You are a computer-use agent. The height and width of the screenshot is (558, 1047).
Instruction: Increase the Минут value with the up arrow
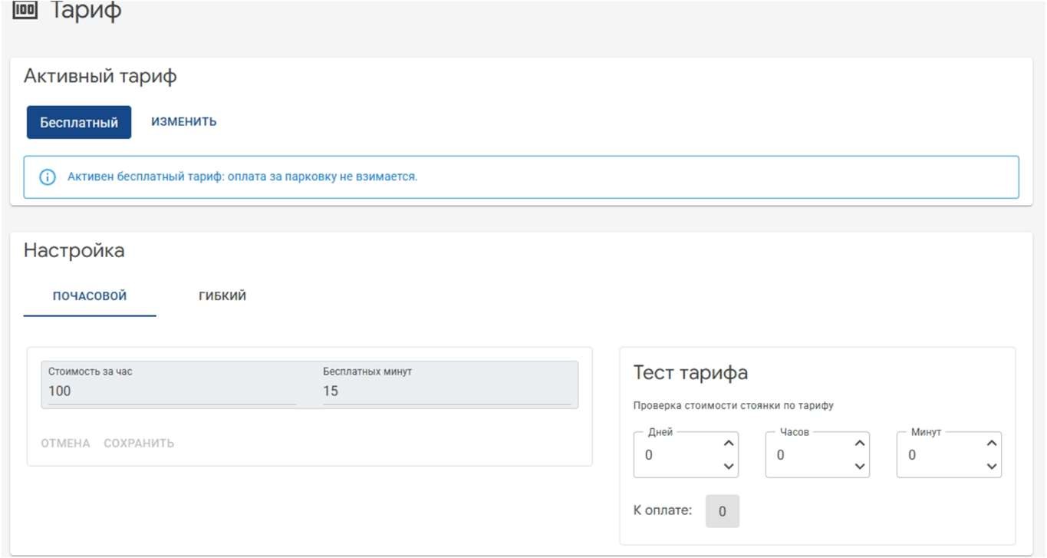[993, 443]
